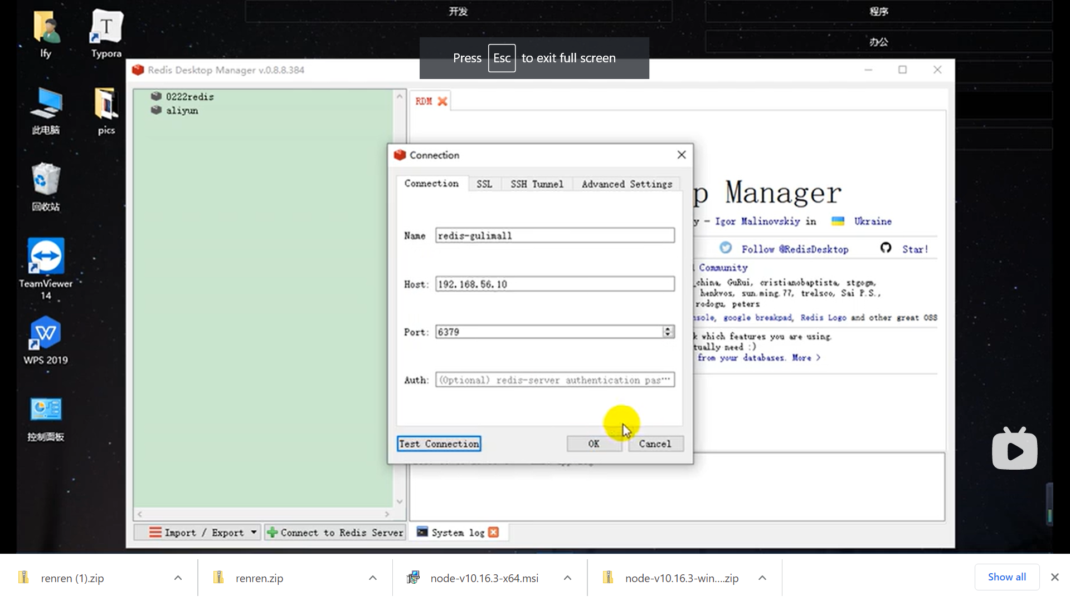1070x601 pixels.
Task: Expand options for node-v10.16.3-x64.msi download
Action: (x=567, y=578)
